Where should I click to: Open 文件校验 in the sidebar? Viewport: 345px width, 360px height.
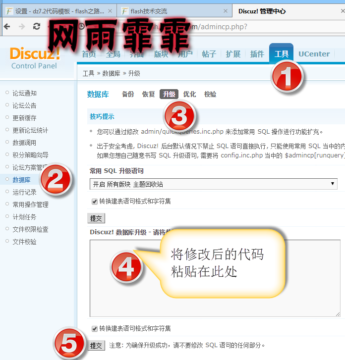pos(24,242)
